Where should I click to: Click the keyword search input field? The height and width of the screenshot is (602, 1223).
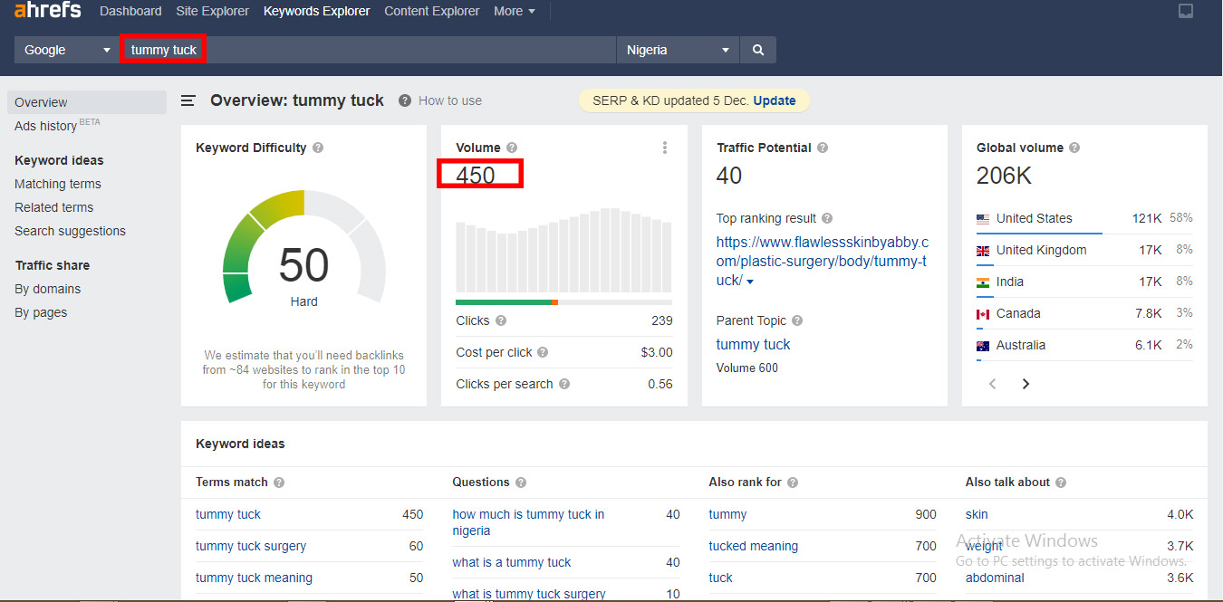[x=368, y=50]
